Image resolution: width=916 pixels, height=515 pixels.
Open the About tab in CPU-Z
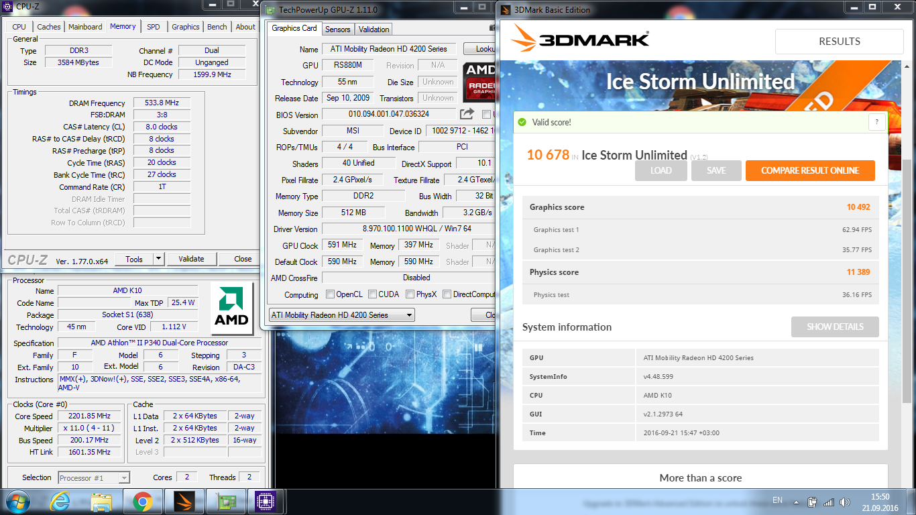pos(245,27)
